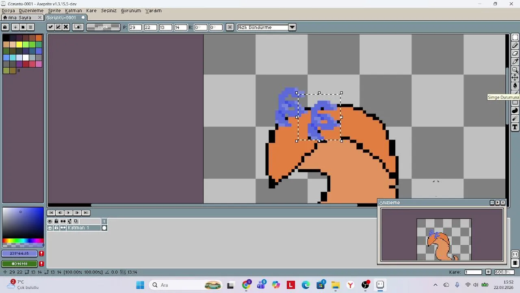Image resolution: width=520 pixels, height=293 pixels.
Task: Click the Mask color button
Action: click(103, 27)
